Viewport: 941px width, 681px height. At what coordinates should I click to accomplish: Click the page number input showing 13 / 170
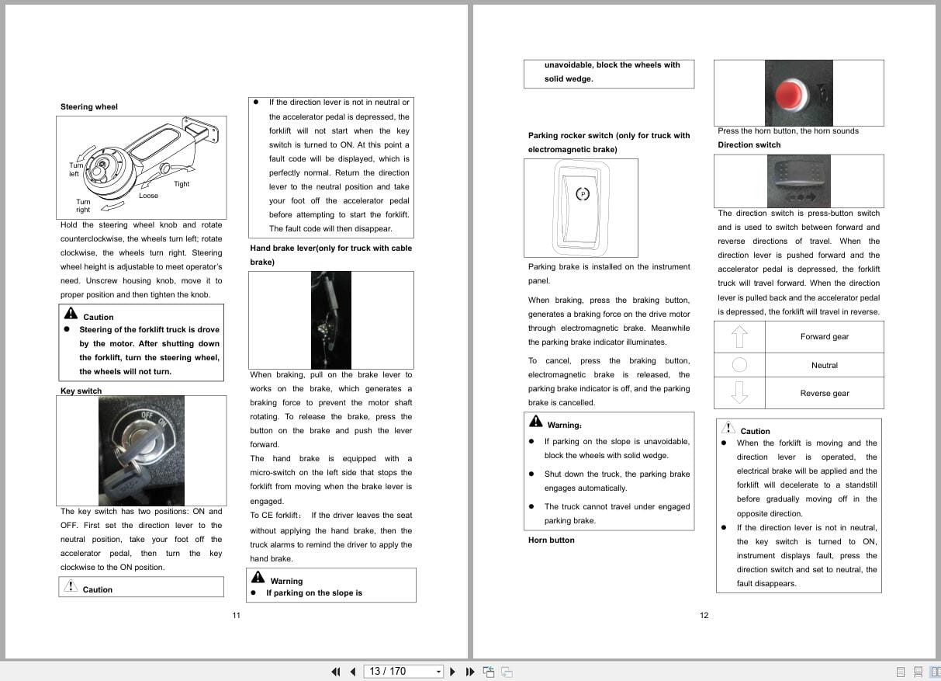pos(396,671)
